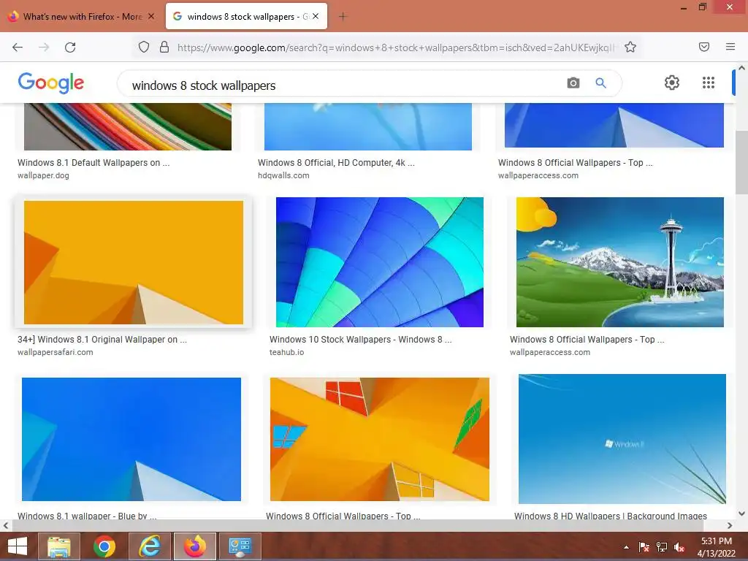Search by image with camera icon

(573, 83)
